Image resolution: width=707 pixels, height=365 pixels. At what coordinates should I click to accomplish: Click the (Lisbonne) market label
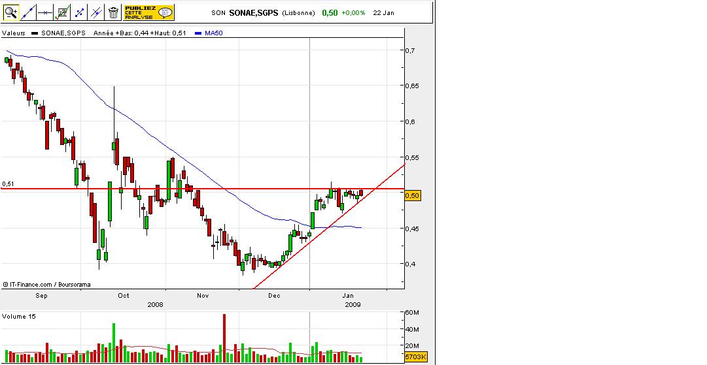(x=298, y=13)
